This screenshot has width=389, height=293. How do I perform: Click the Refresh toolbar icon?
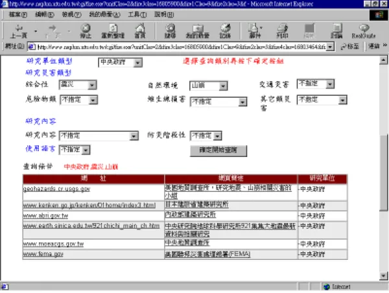coord(113,31)
